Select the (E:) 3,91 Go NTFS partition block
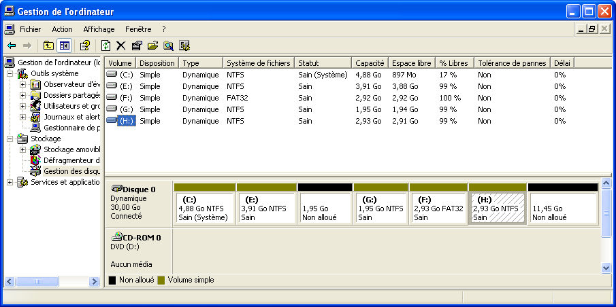 click(x=266, y=204)
